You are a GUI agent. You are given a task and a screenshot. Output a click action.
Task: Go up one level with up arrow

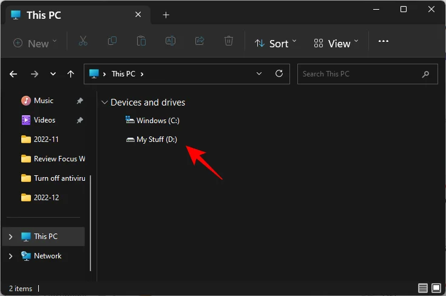70,74
